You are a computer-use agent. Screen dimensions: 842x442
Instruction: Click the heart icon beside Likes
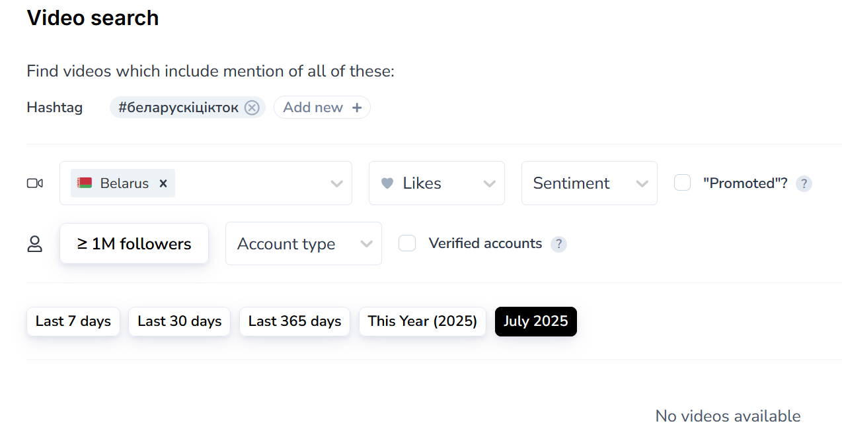[x=388, y=183]
